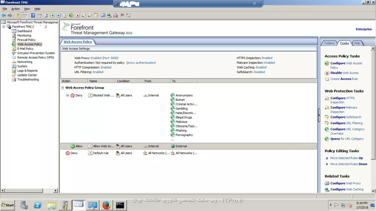Image resolution: width=376 pixels, height=211 pixels.
Task: Click Query for URL Category task
Action: [x=347, y=139]
